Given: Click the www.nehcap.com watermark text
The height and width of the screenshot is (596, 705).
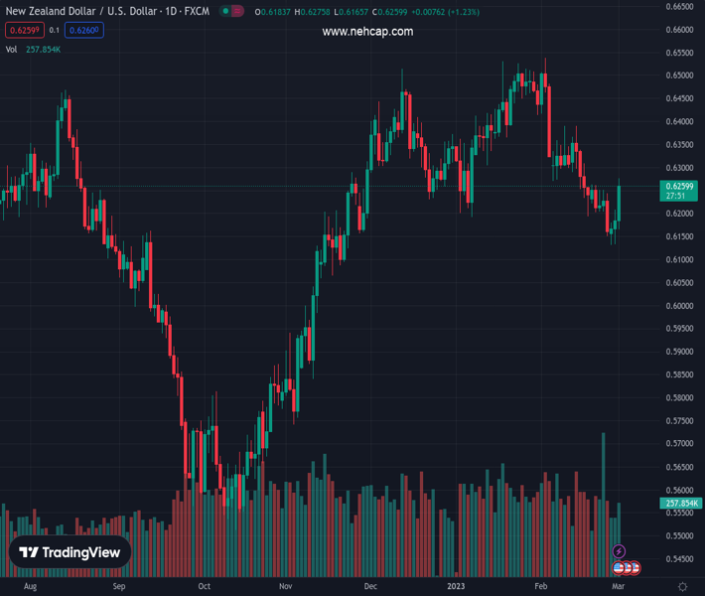Looking at the screenshot, I should click(x=367, y=32).
